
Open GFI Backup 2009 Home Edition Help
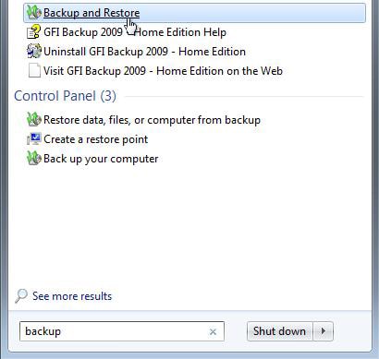pyautogui.click(x=135, y=32)
